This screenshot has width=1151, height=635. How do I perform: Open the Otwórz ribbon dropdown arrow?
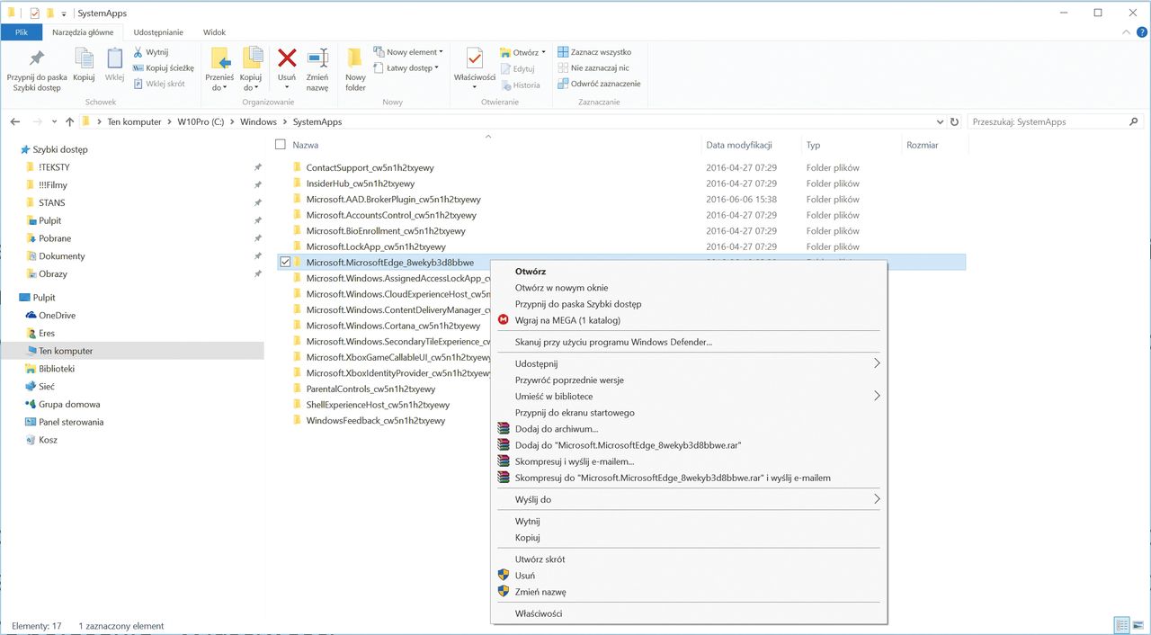tap(544, 52)
